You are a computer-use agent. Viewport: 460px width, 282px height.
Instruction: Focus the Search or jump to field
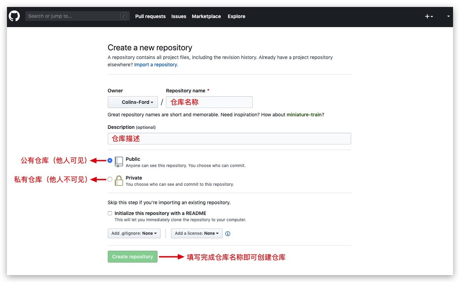[x=77, y=16]
